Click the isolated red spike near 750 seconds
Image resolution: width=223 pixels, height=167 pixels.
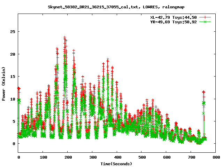point(203,92)
